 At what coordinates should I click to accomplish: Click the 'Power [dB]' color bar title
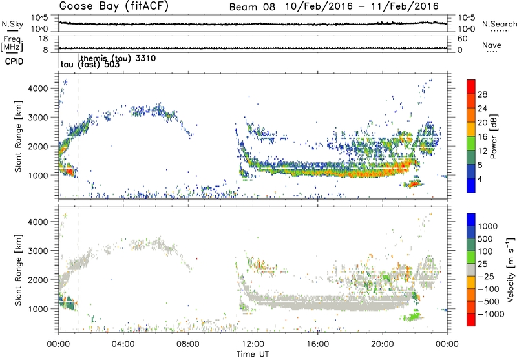click(493, 136)
